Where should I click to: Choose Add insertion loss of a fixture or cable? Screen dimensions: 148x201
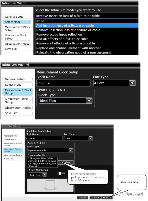pyautogui.click(x=87, y=25)
